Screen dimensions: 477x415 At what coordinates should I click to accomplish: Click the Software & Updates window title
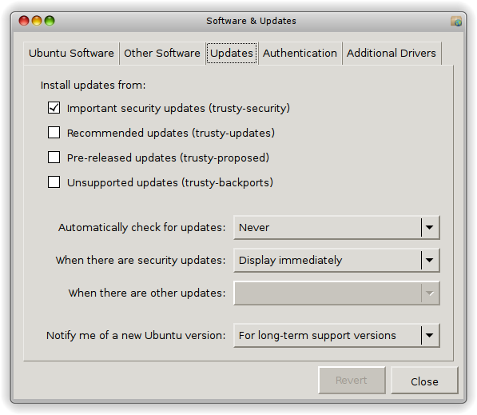tap(251, 21)
